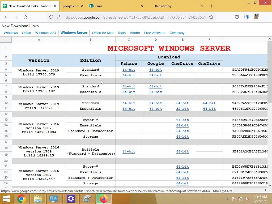
Task: Show hidden system tray icons
Action: coord(228,199)
